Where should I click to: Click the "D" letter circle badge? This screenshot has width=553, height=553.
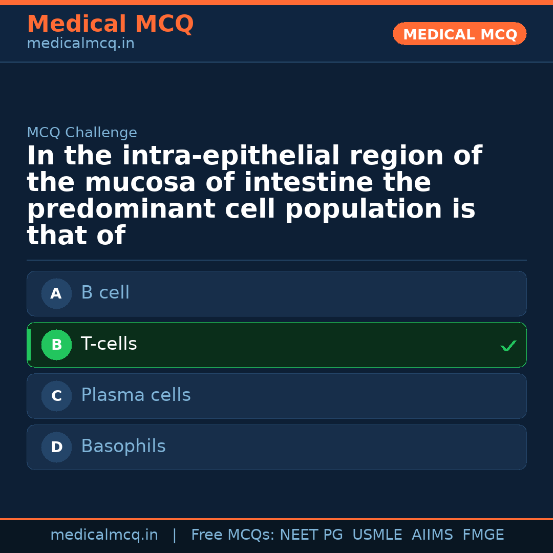click(56, 447)
